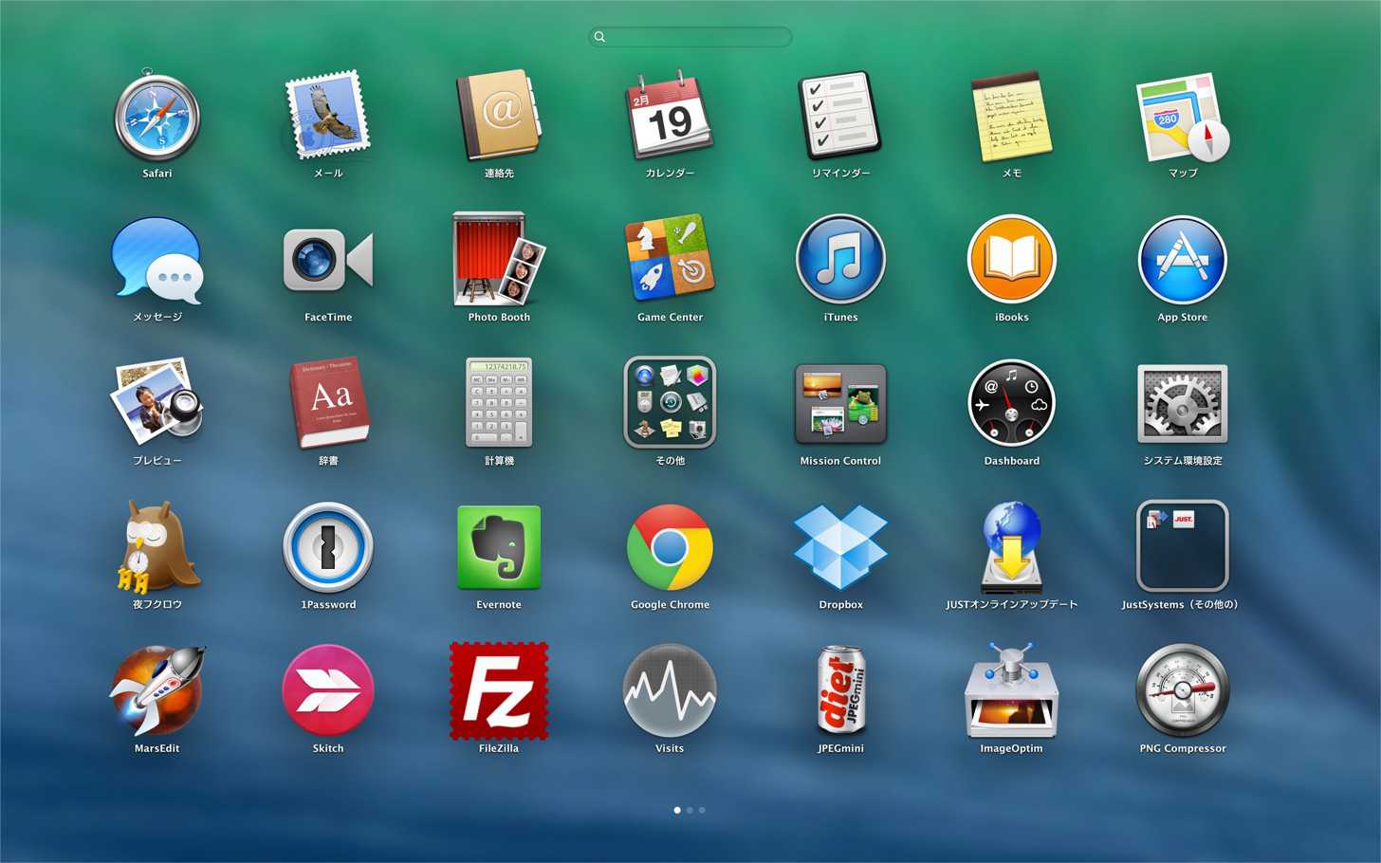The image size is (1381, 863).
Task: Open ImageOptim
Action: [1011, 691]
